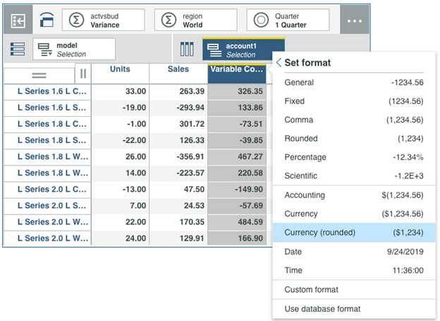Image resolution: width=440 pixels, height=321 pixels.
Task: Select row header L Series 2.0 L C...
Action: coord(47,189)
